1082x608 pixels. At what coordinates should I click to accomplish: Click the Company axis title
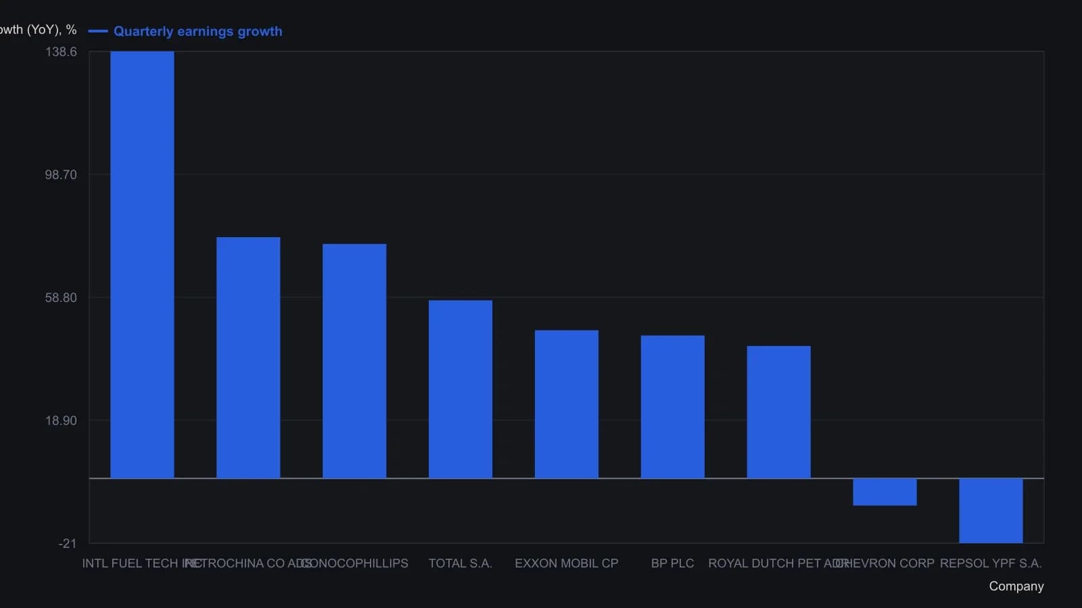tap(1016, 586)
